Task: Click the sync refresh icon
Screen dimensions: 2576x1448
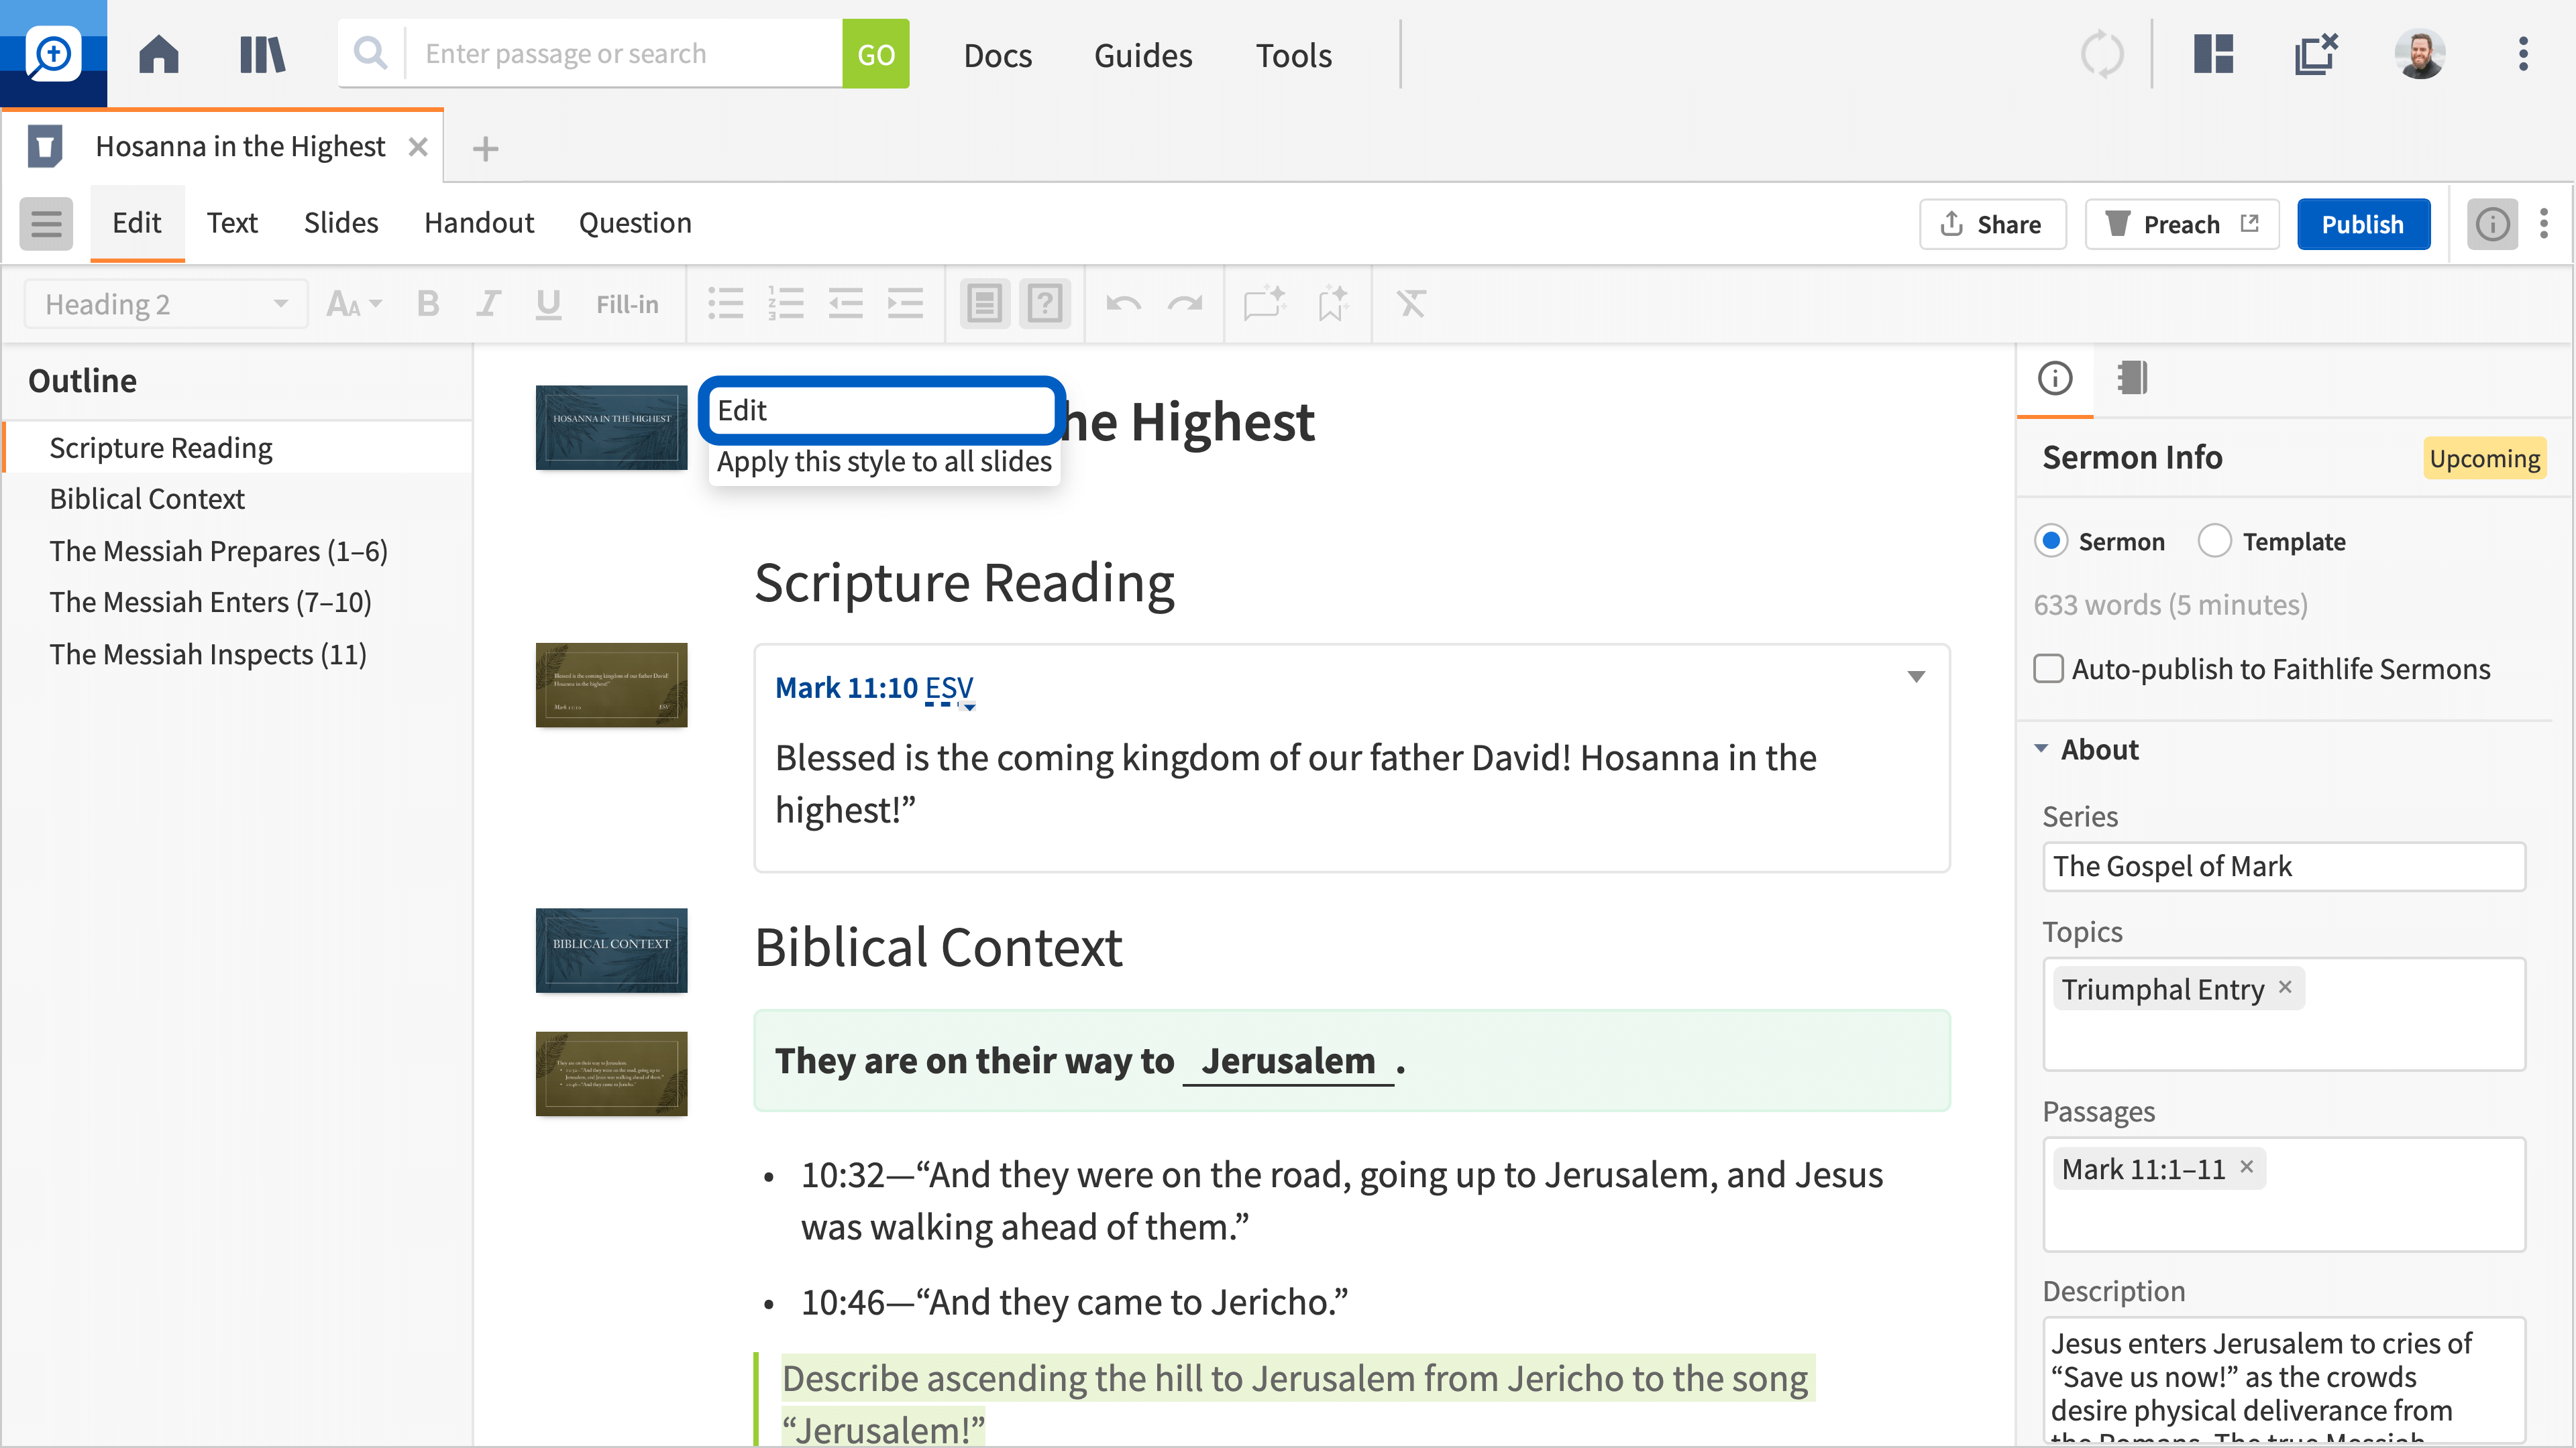Action: click(2101, 54)
